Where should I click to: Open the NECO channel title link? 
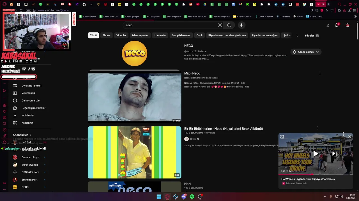tap(188, 46)
